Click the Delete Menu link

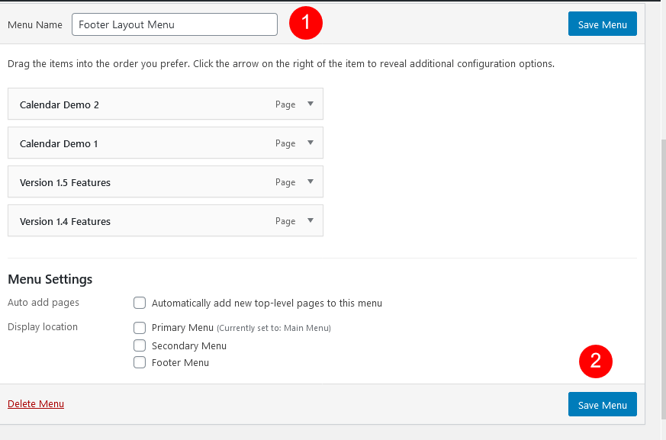click(x=36, y=404)
